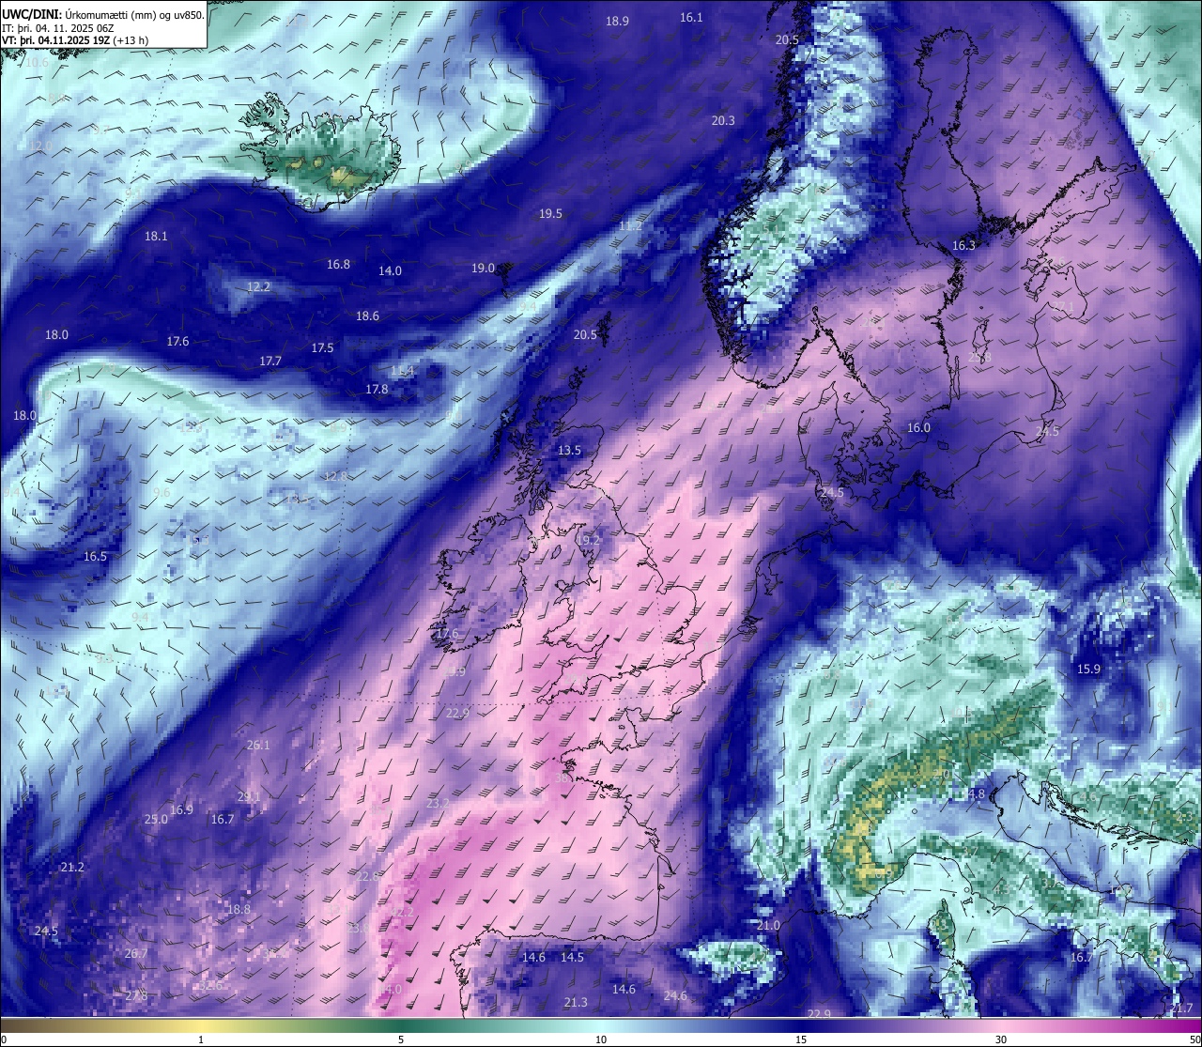Click the 26.7 value label
The width and height of the screenshot is (1202, 1047).
coord(135,954)
